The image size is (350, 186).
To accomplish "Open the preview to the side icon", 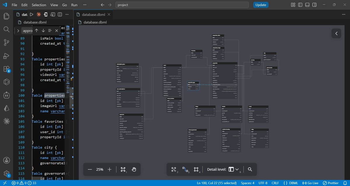I will [53, 14].
